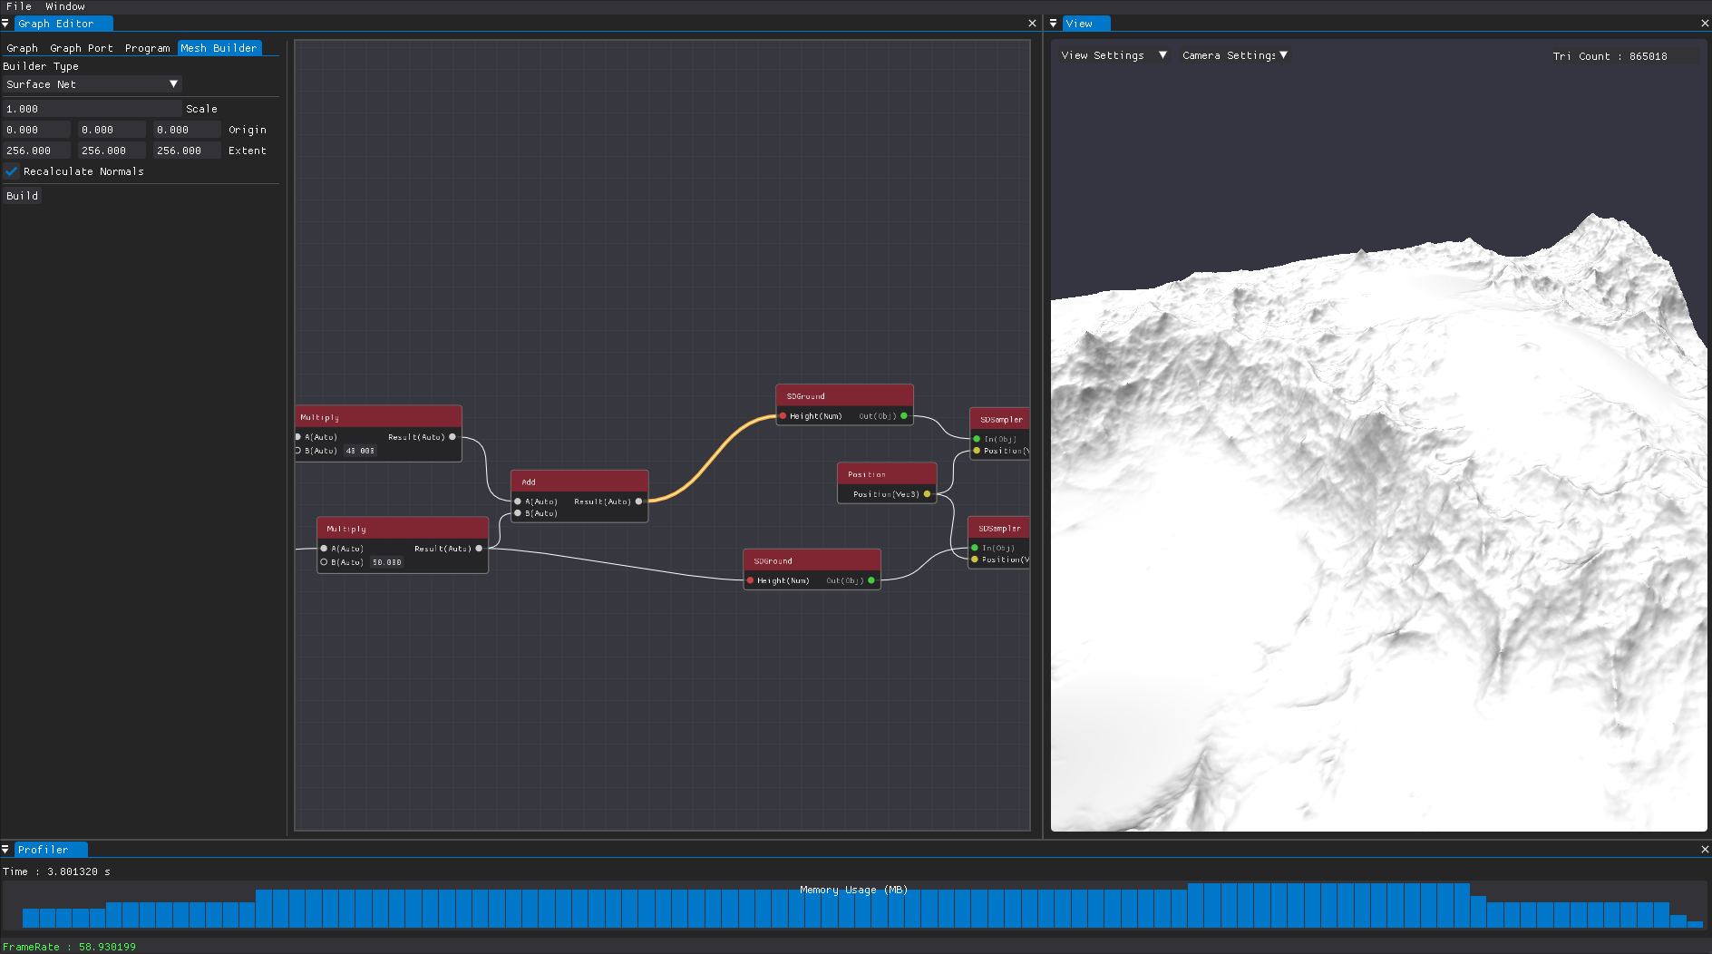The image size is (1712, 954).
Task: Collapse the Graph Editor panel using its triangle
Action: click(x=5, y=24)
